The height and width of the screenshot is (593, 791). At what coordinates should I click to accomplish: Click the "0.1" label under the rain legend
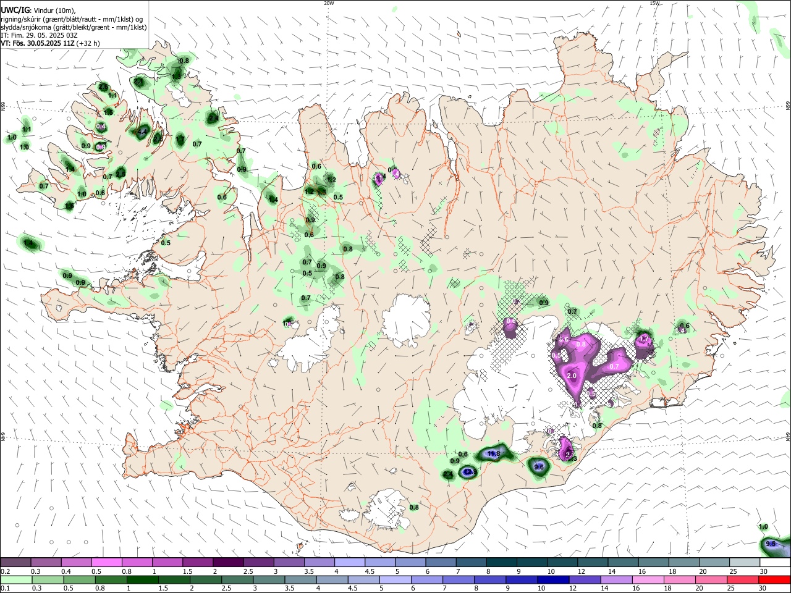[x=6, y=589]
